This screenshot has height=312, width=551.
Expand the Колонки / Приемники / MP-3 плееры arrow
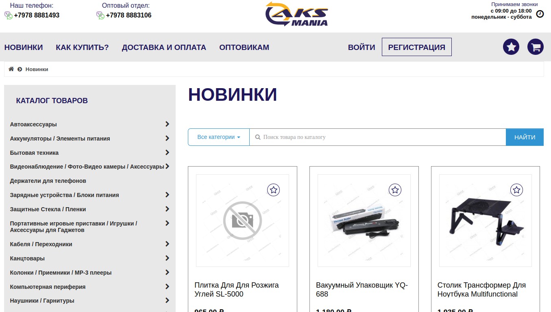click(x=167, y=272)
